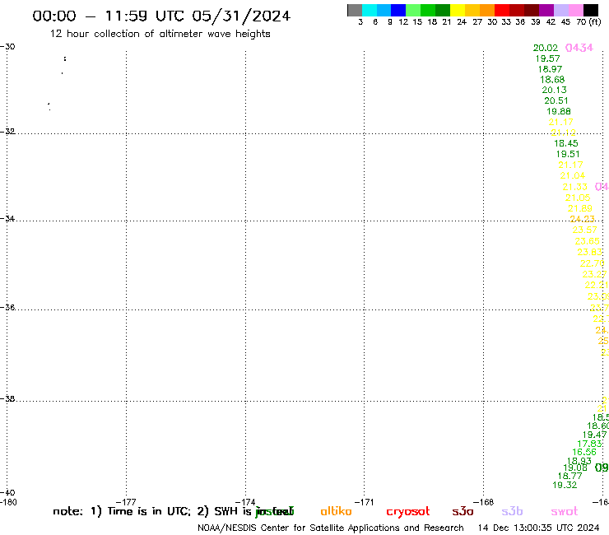Click the wave height value 20.13
The width and height of the screenshot is (609, 535).
click(554, 91)
